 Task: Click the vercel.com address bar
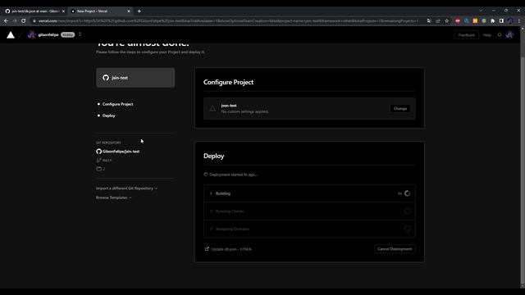228,20
